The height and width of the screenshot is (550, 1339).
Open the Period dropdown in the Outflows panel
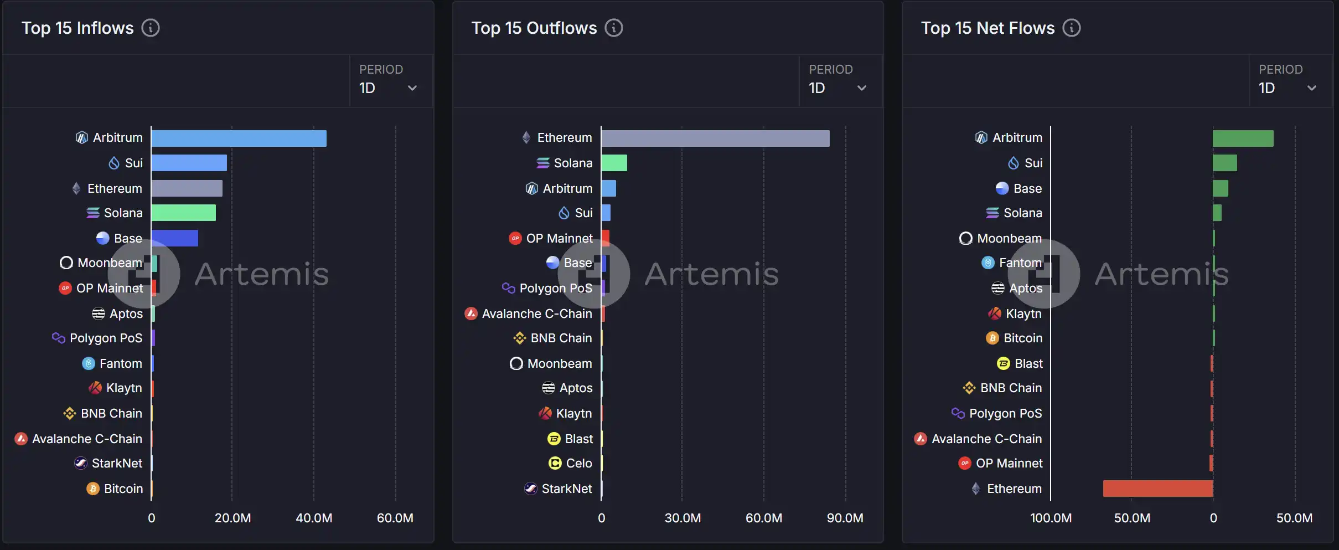(x=839, y=88)
